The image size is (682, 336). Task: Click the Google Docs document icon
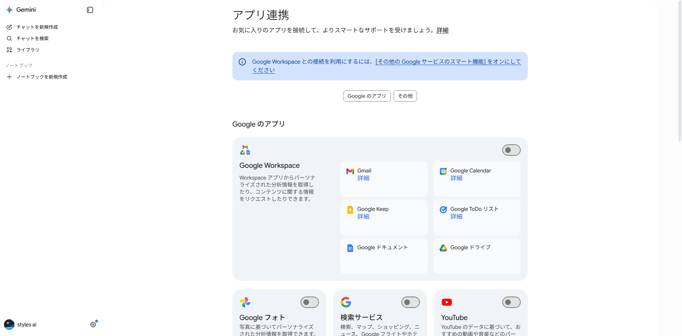(350, 248)
